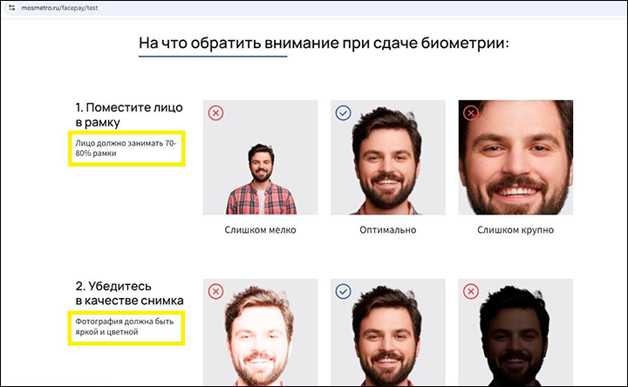628x387 pixels.
Task: Open the 'Оптимально' example face photo
Action: coord(388,157)
